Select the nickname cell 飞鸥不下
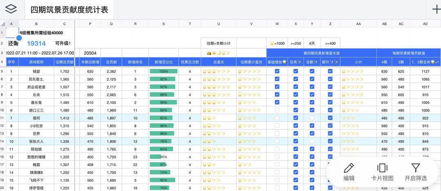This screenshot has width=441, height=191. [x=36, y=180]
